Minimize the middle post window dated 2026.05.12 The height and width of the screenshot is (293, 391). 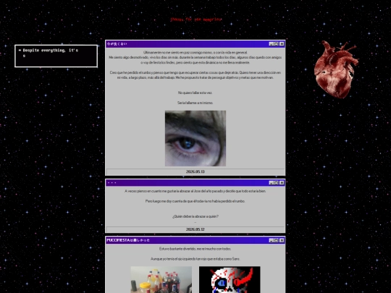pyautogui.click(x=272, y=182)
